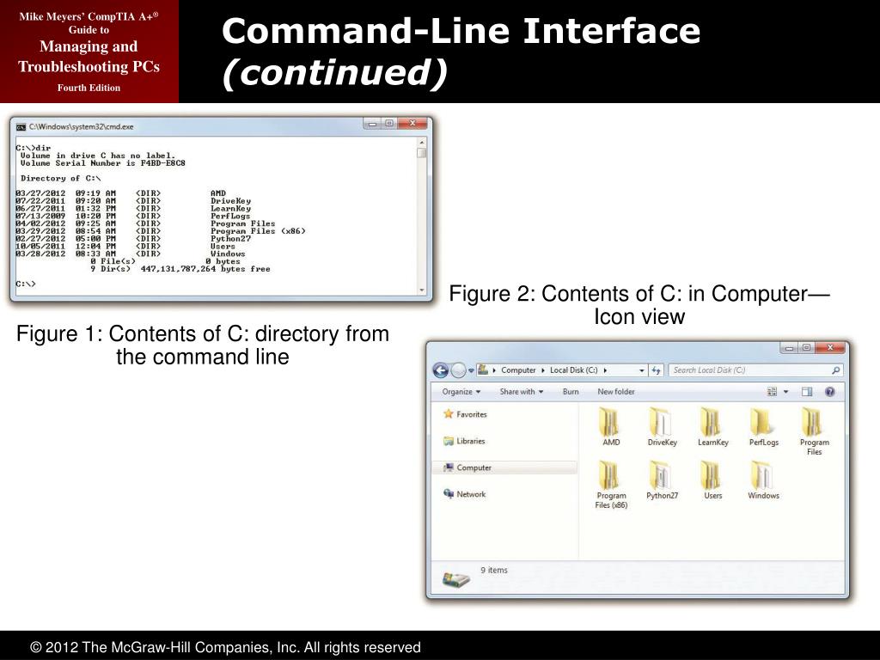
Task: Click 'LearnKey' in the dir listing
Action: click(230, 208)
